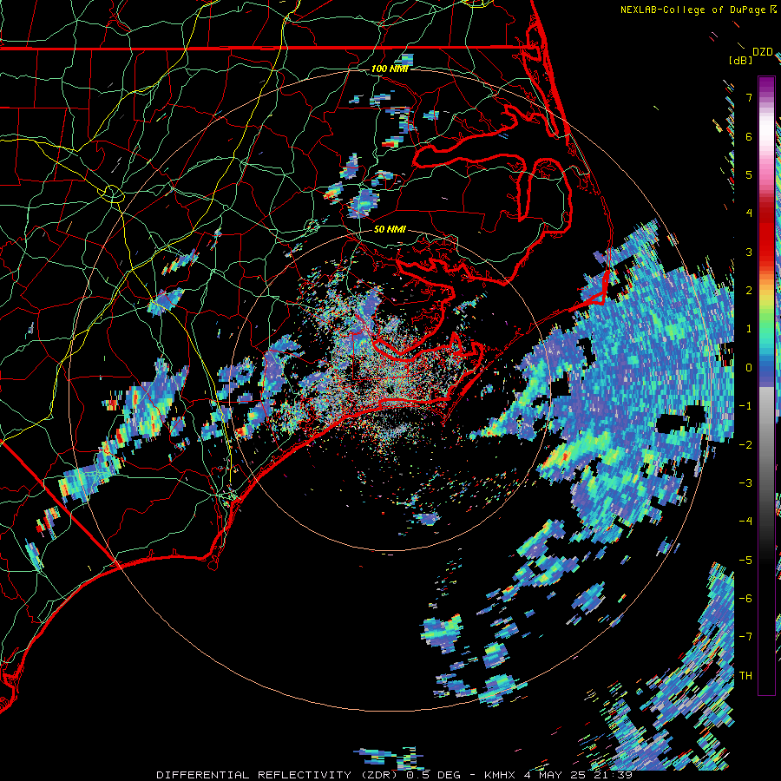Select the 0 dB tick label
The height and width of the screenshot is (781, 781).
click(x=749, y=368)
